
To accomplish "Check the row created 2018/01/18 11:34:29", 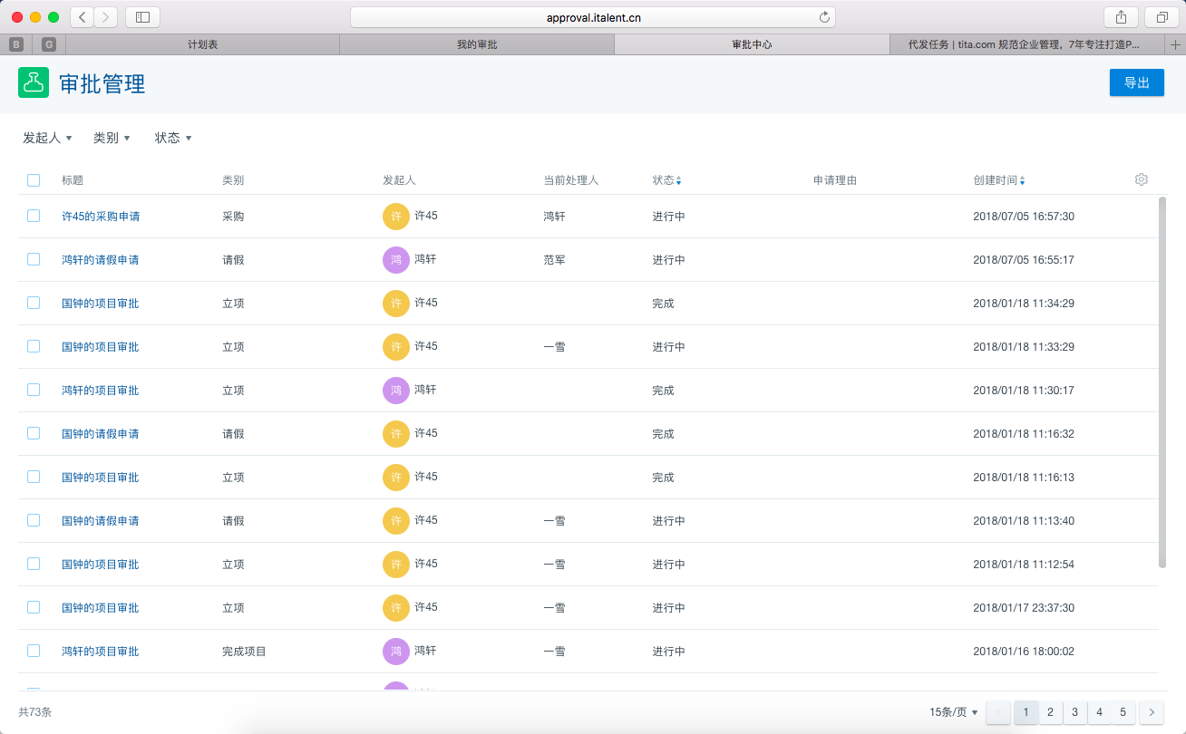I will pos(34,303).
